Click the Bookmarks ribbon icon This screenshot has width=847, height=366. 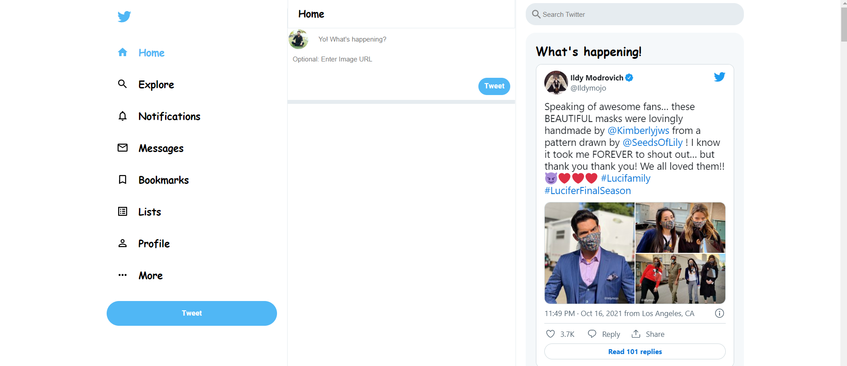(x=123, y=179)
